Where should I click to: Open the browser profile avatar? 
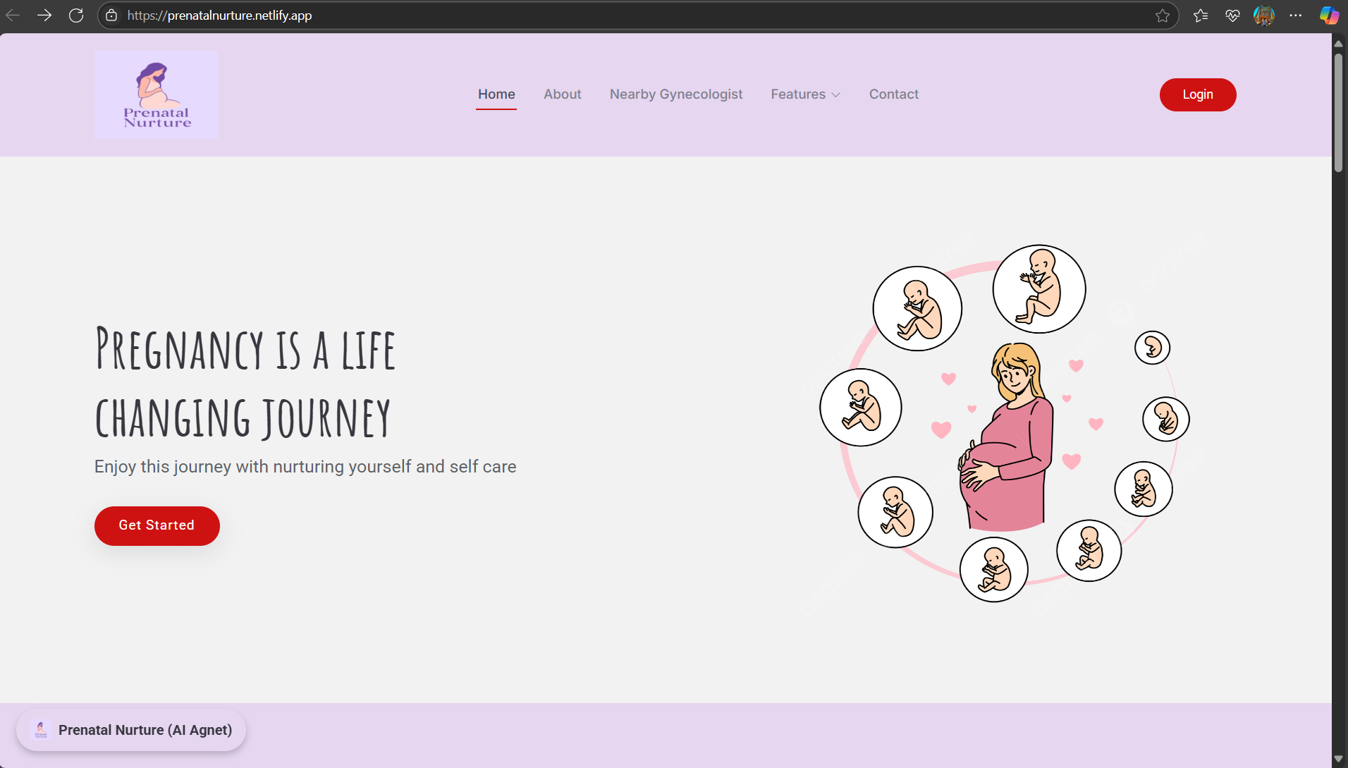[1264, 15]
